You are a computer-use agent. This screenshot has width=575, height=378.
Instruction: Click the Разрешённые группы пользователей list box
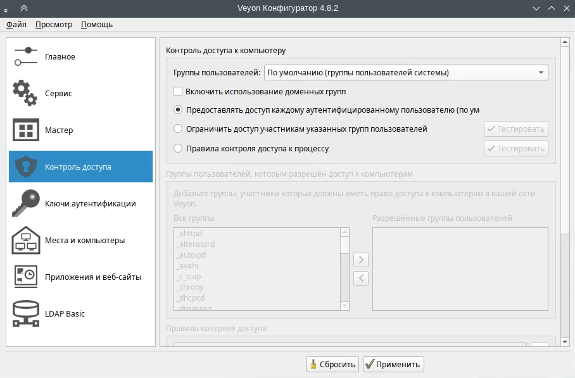[x=460, y=269]
